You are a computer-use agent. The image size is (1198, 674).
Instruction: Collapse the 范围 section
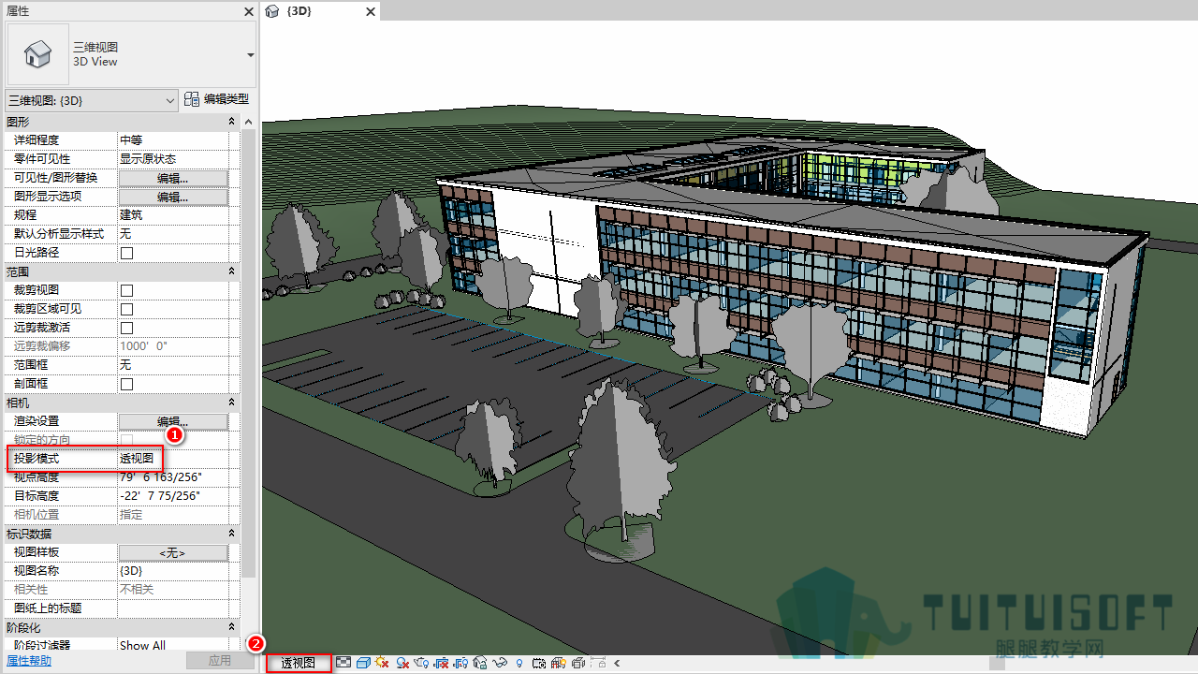coord(232,271)
